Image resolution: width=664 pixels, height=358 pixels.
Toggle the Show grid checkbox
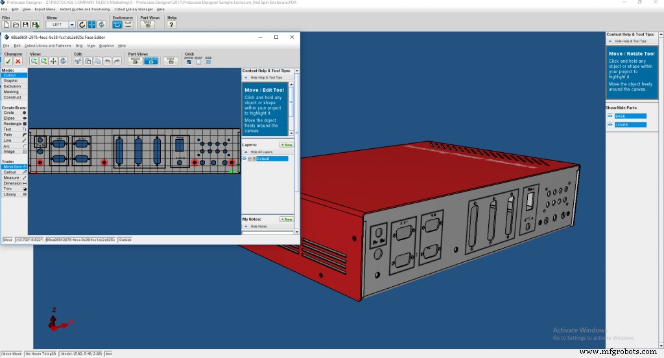tap(189, 62)
